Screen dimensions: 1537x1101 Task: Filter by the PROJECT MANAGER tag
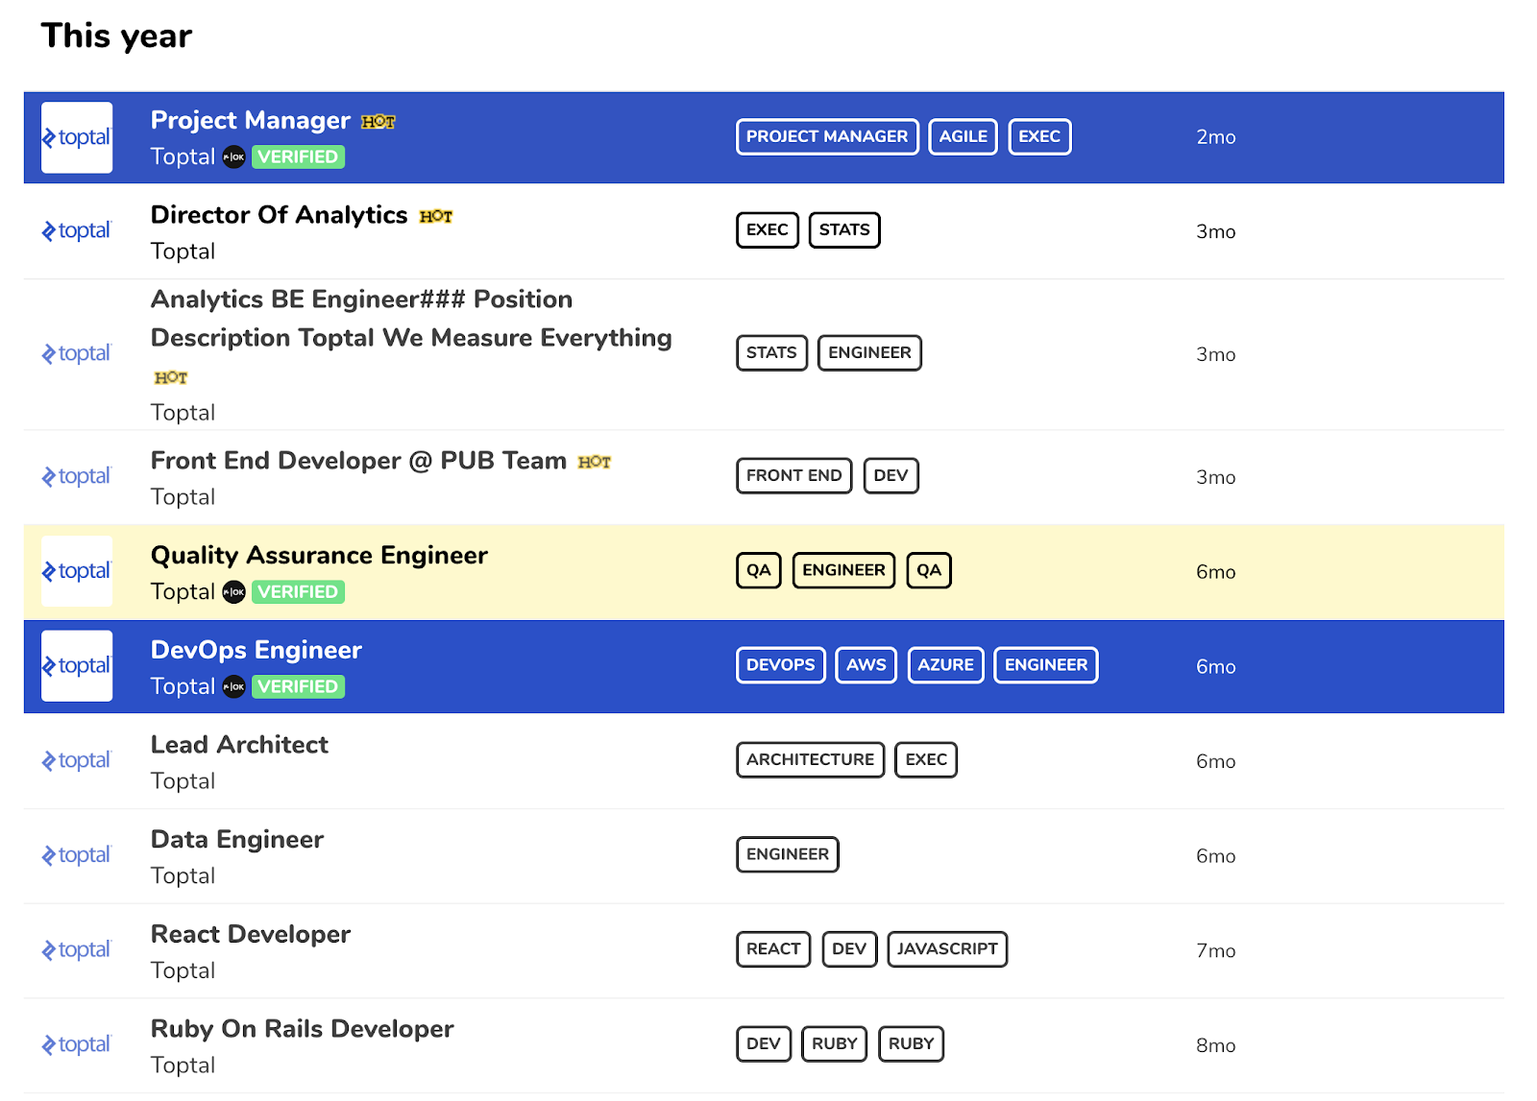[x=827, y=136]
